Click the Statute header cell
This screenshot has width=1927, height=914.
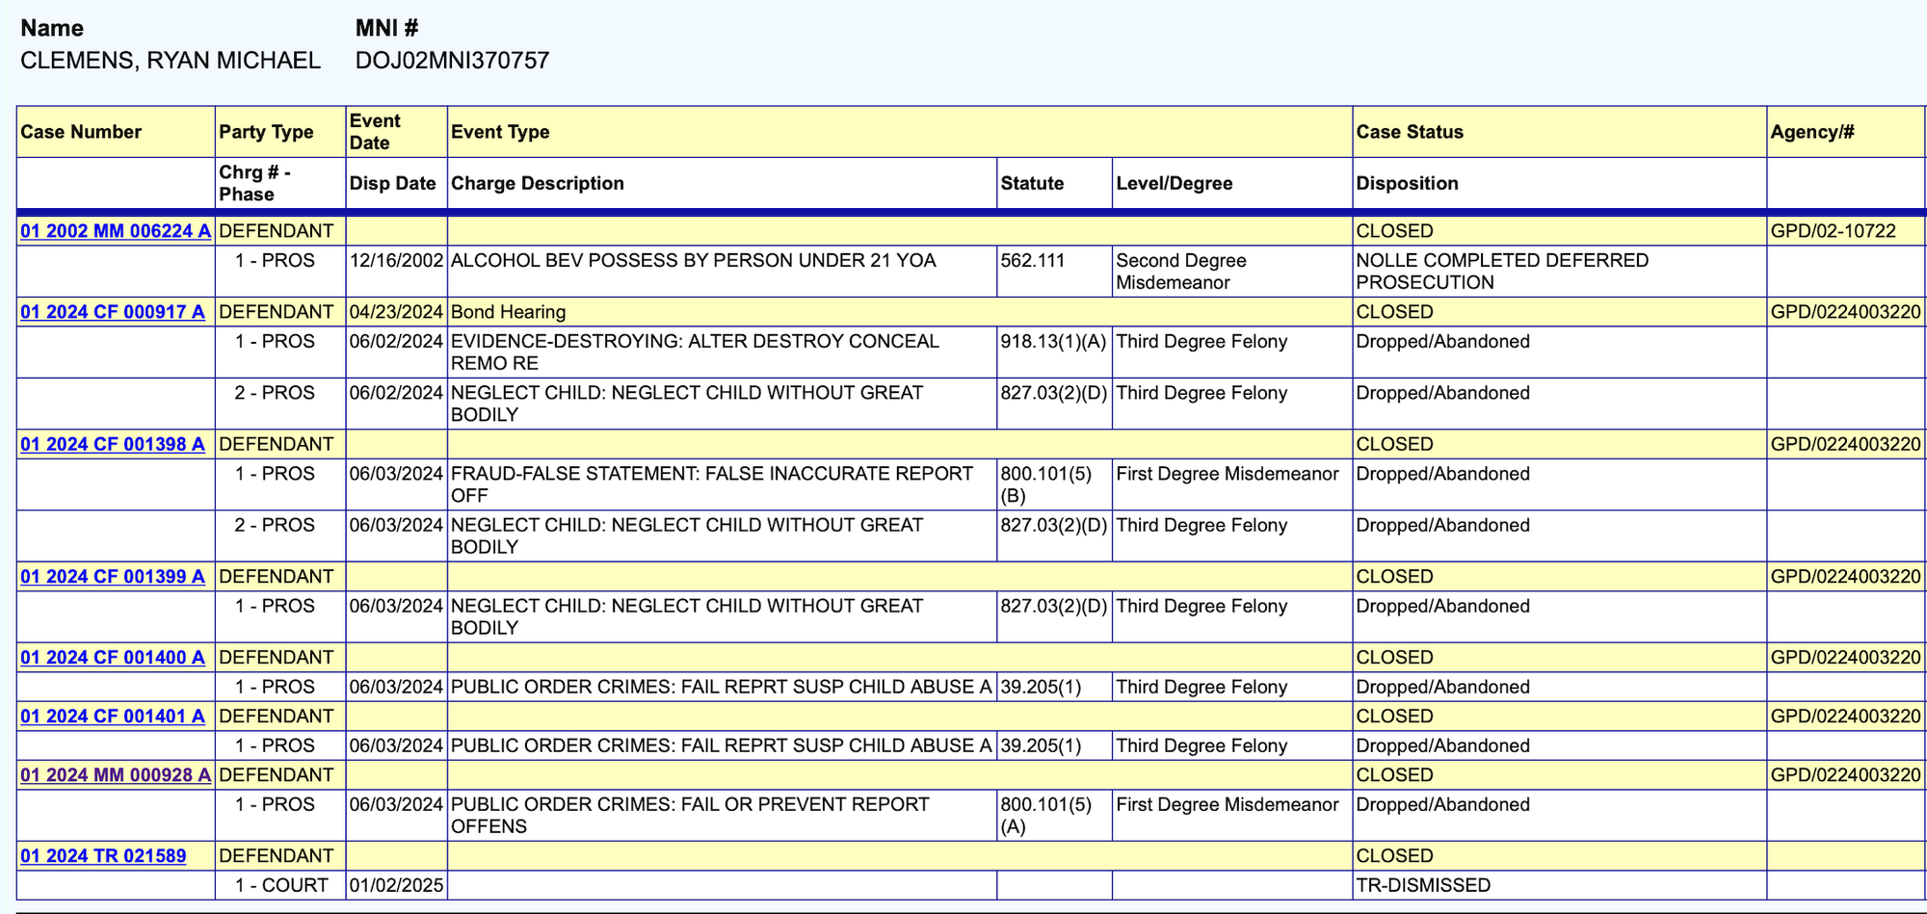1032,183
